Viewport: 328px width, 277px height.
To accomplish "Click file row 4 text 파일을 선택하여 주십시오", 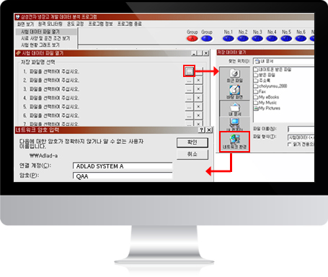I will click(x=54, y=98).
